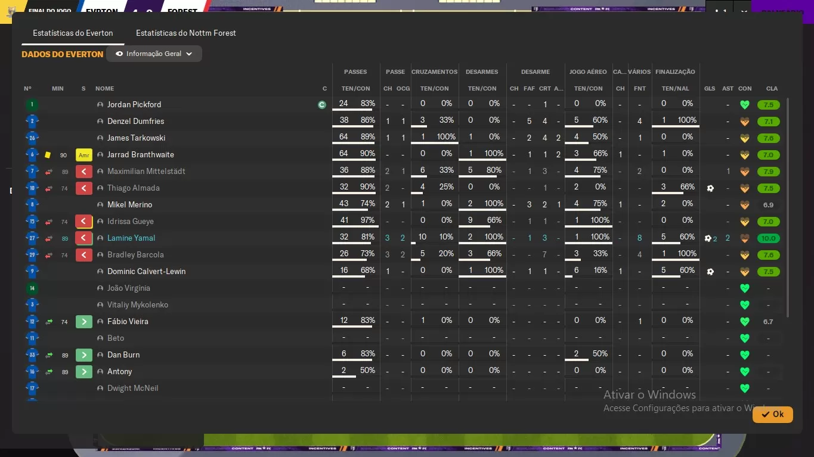Viewport: 814px width, 457px height.
Task: Open Dominic Calvert-Lewin's name link
Action: [x=146, y=272]
